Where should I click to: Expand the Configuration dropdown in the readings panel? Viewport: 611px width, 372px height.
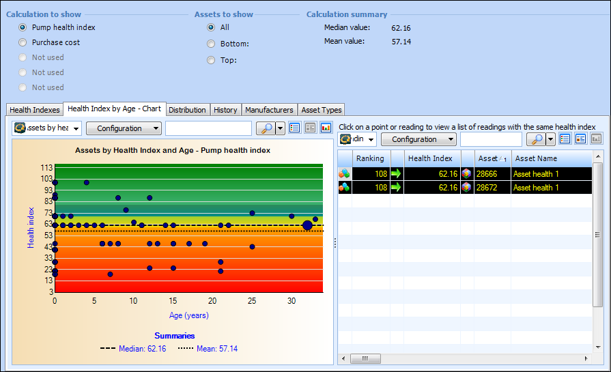[418, 139]
